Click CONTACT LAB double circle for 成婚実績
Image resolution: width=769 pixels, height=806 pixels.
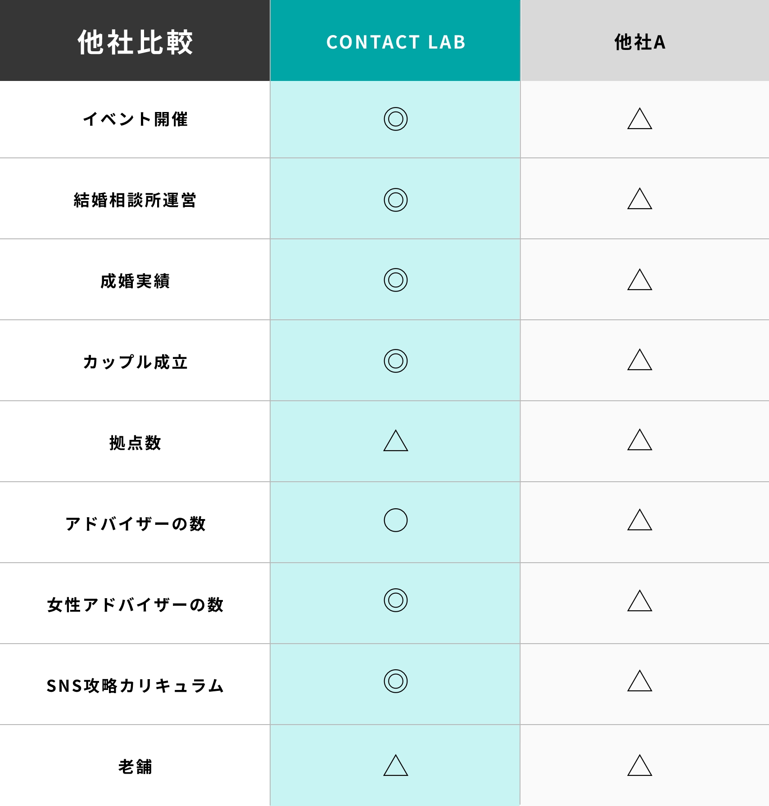coord(395,280)
